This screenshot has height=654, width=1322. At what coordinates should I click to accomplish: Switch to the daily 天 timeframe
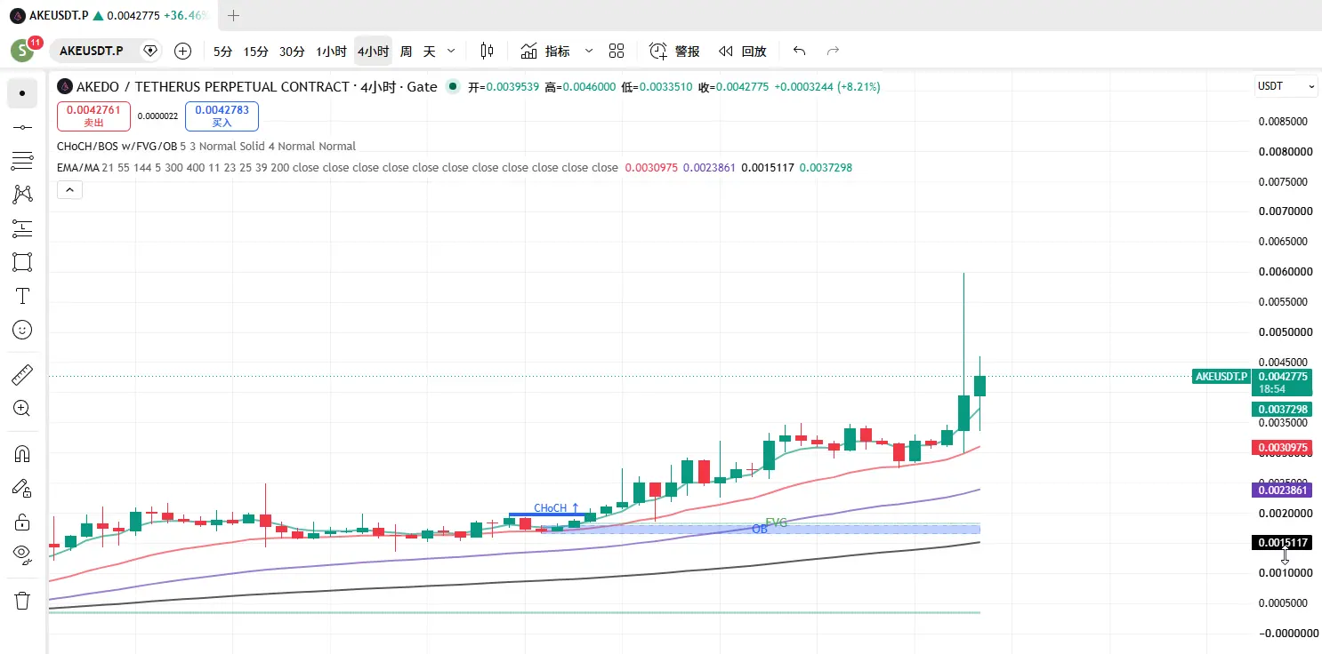pos(429,52)
